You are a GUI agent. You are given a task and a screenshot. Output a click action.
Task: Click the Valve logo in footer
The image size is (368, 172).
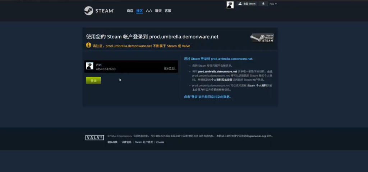click(95, 137)
